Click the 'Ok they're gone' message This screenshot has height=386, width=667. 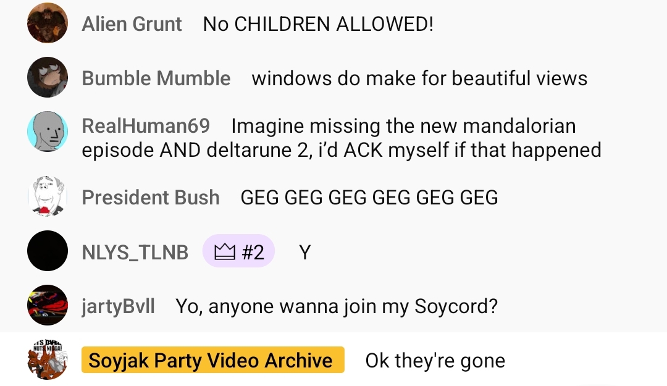(x=435, y=360)
